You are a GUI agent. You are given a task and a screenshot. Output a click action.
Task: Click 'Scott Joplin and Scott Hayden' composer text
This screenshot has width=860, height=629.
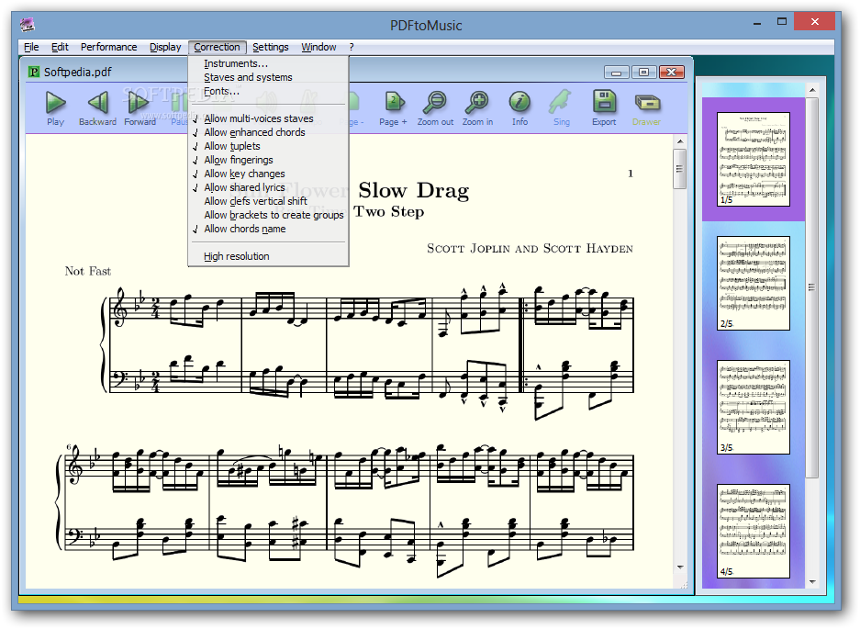tap(530, 248)
